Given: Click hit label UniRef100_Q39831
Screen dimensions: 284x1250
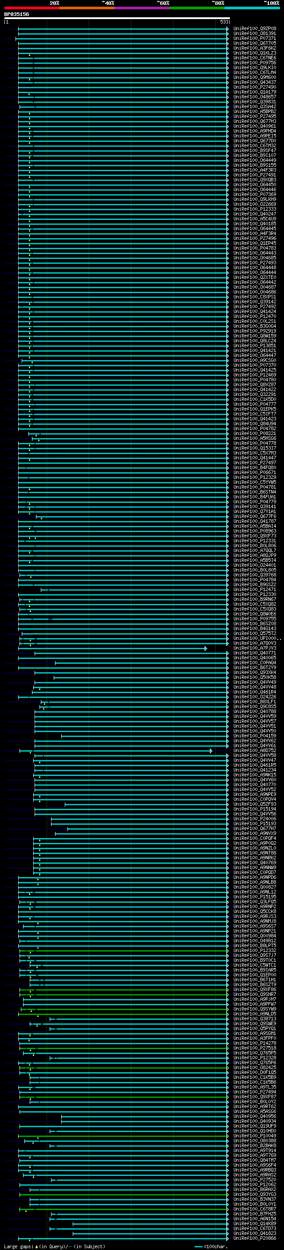Looking at the screenshot, I should pos(255,102).
